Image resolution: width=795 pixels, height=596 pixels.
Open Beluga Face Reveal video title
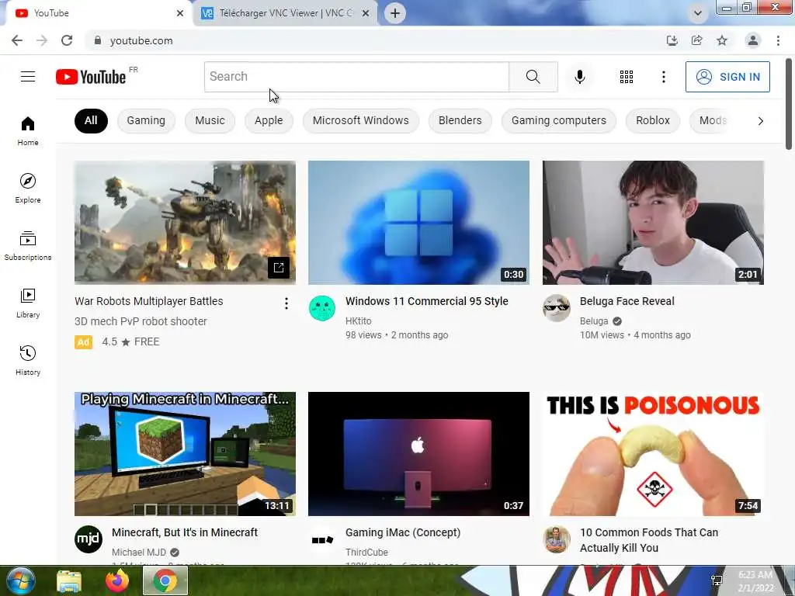point(627,301)
